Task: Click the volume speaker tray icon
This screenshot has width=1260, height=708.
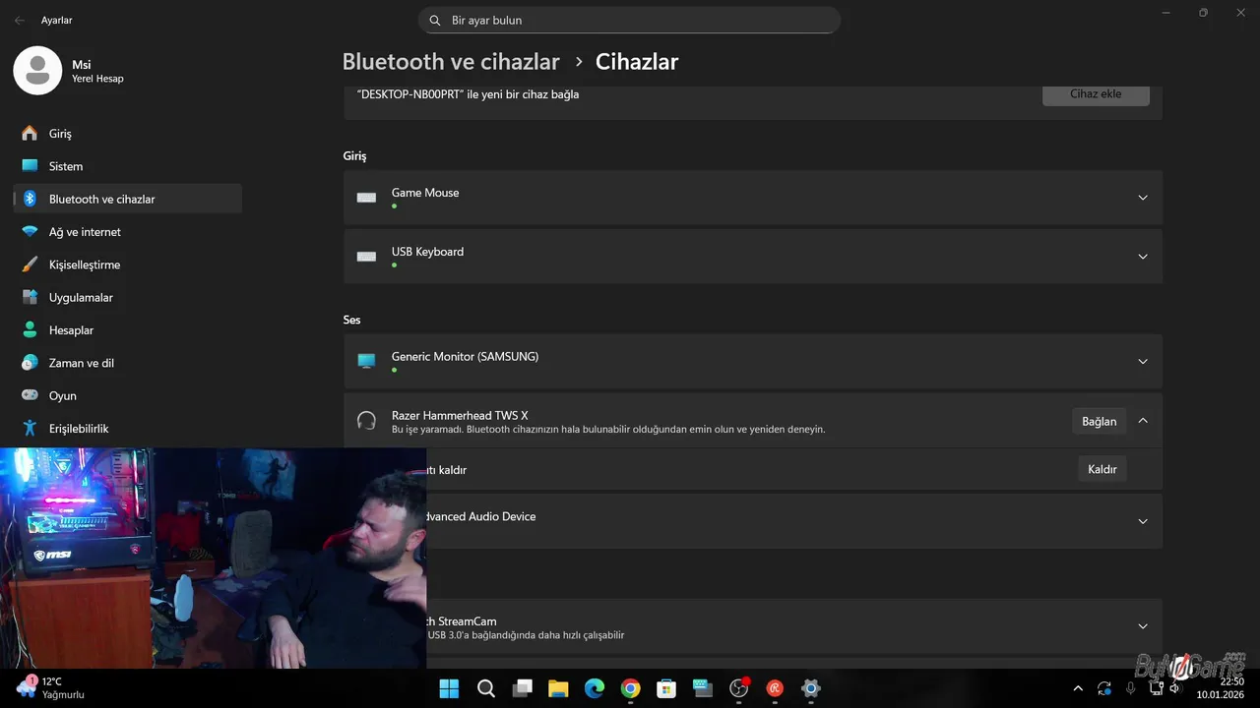Action: 1174,688
